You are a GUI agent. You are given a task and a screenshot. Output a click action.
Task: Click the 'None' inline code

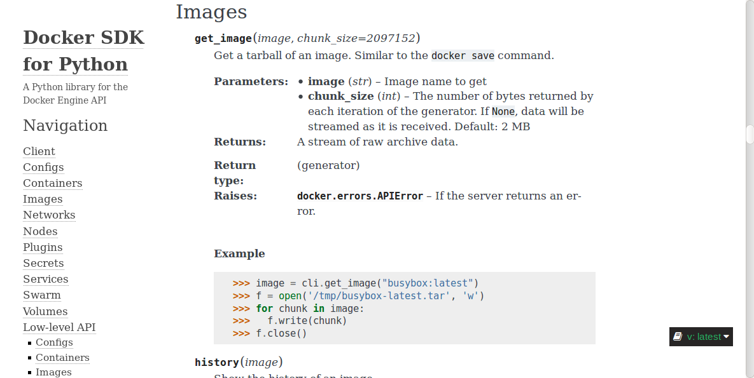tap(503, 111)
